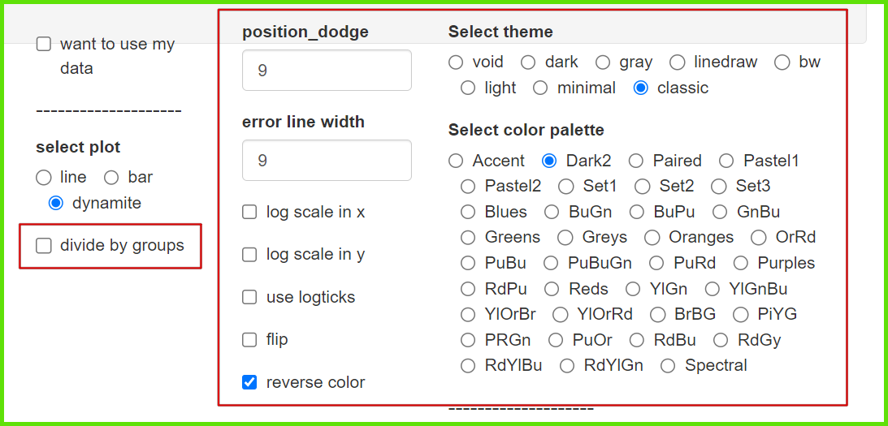
Task: Choose the bar plot option
Action: 111,177
